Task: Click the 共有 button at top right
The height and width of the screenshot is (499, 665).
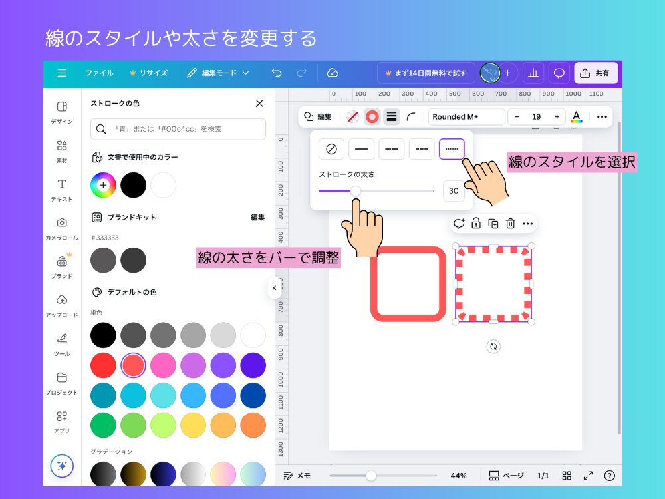Action: pyautogui.click(x=596, y=73)
